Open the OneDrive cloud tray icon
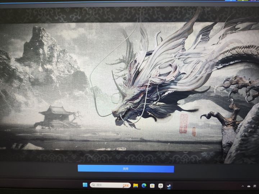 [x=249, y=186]
